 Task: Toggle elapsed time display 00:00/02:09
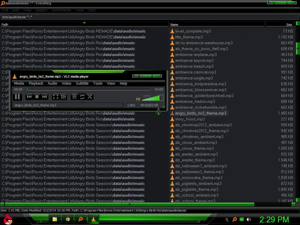[x=149, y=105]
